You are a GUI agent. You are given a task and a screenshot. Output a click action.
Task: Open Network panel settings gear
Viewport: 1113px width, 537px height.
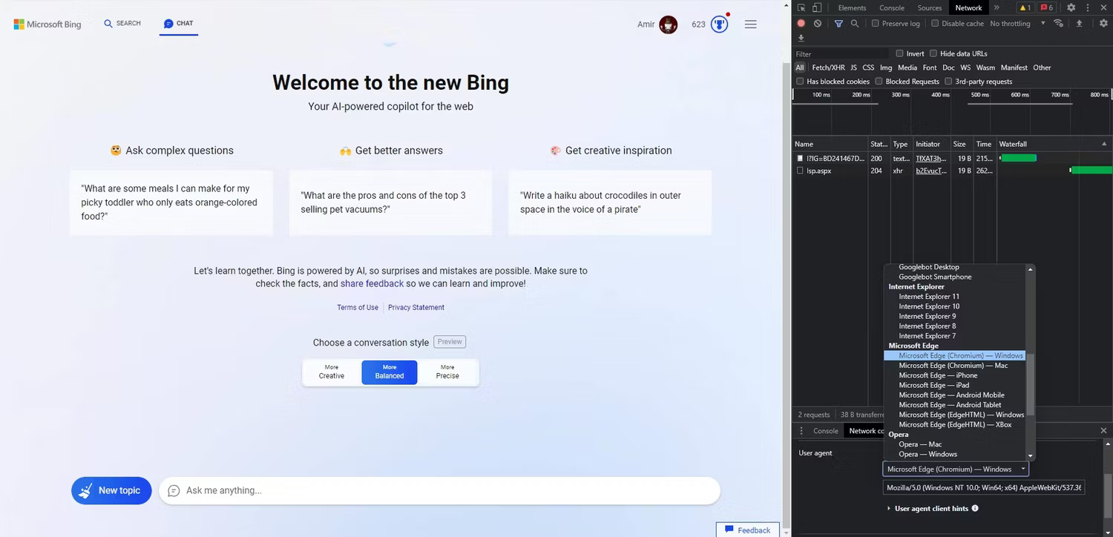point(1103,23)
